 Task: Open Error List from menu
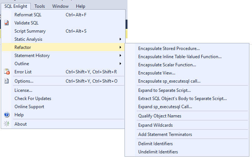click(63, 72)
